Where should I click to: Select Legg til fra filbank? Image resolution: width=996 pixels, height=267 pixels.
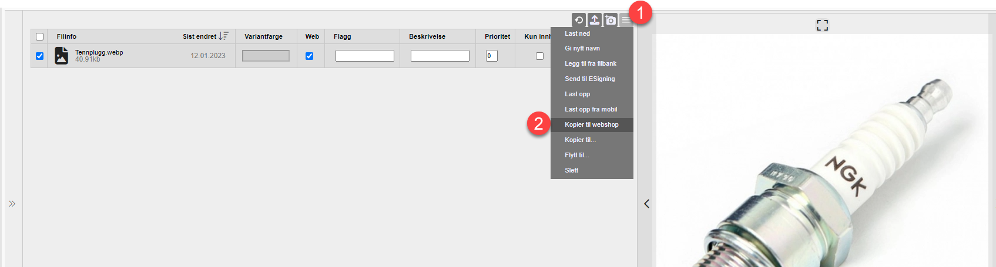[592, 63]
